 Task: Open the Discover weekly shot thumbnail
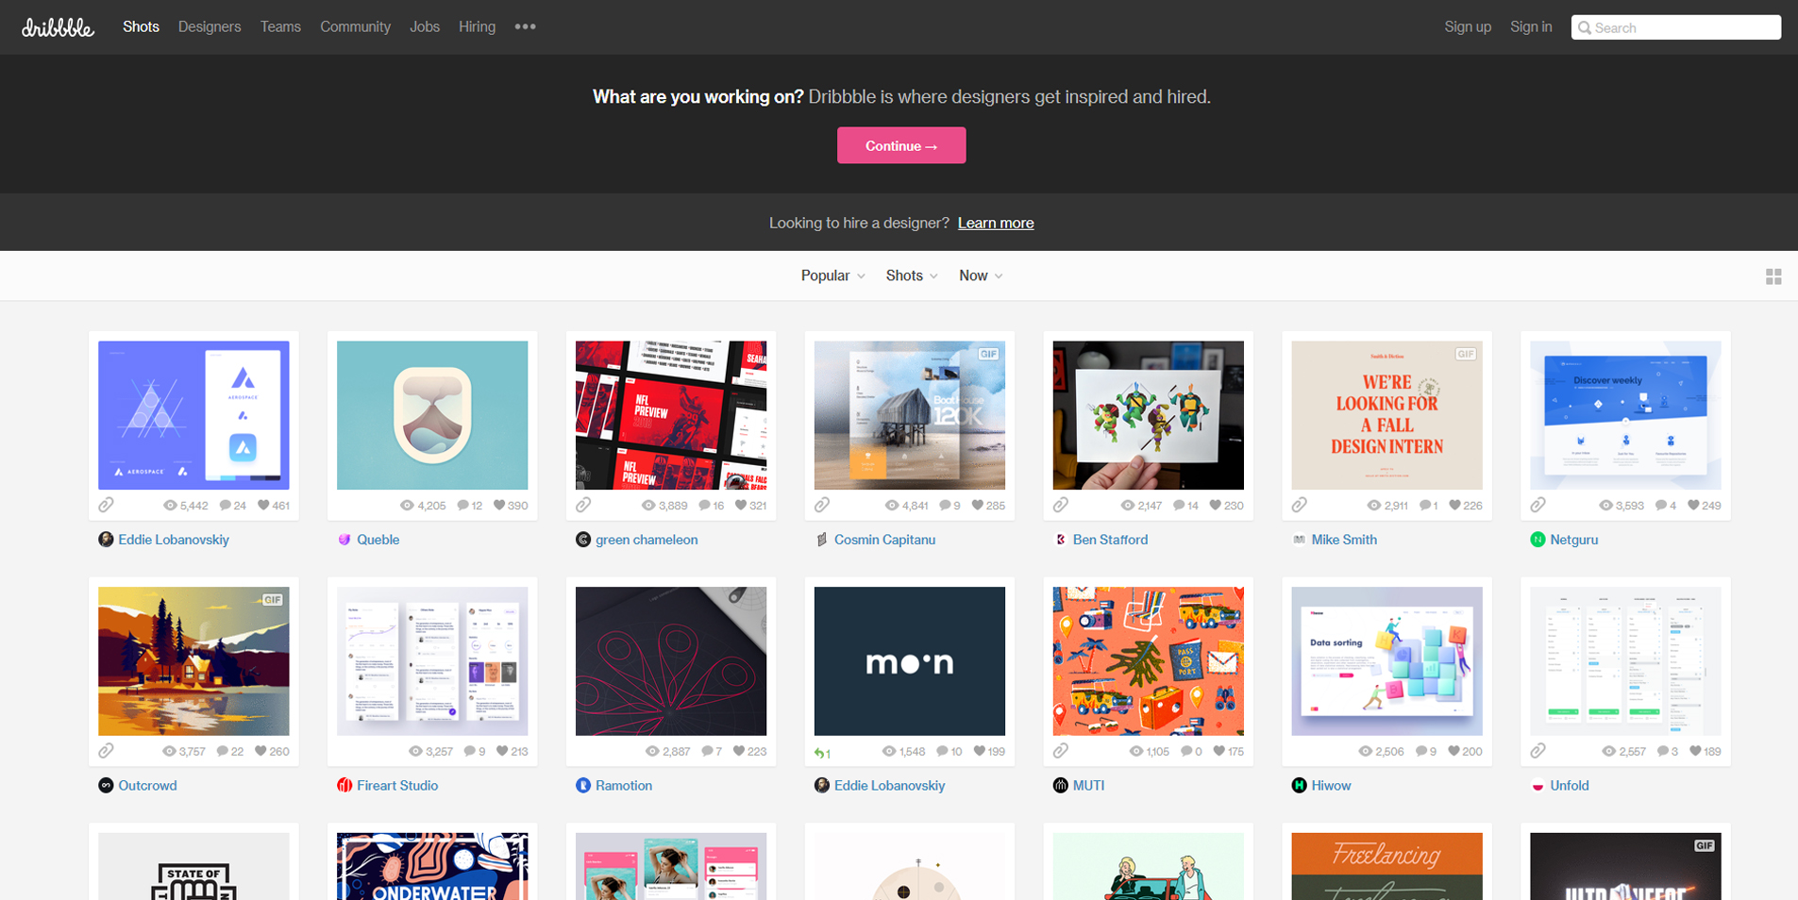(1625, 415)
